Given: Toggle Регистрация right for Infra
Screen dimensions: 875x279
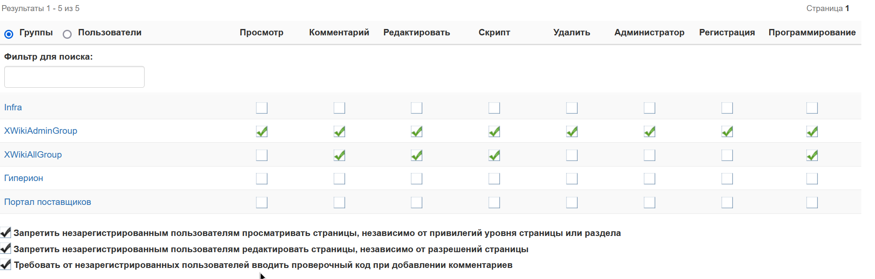Looking at the screenshot, I should (727, 108).
